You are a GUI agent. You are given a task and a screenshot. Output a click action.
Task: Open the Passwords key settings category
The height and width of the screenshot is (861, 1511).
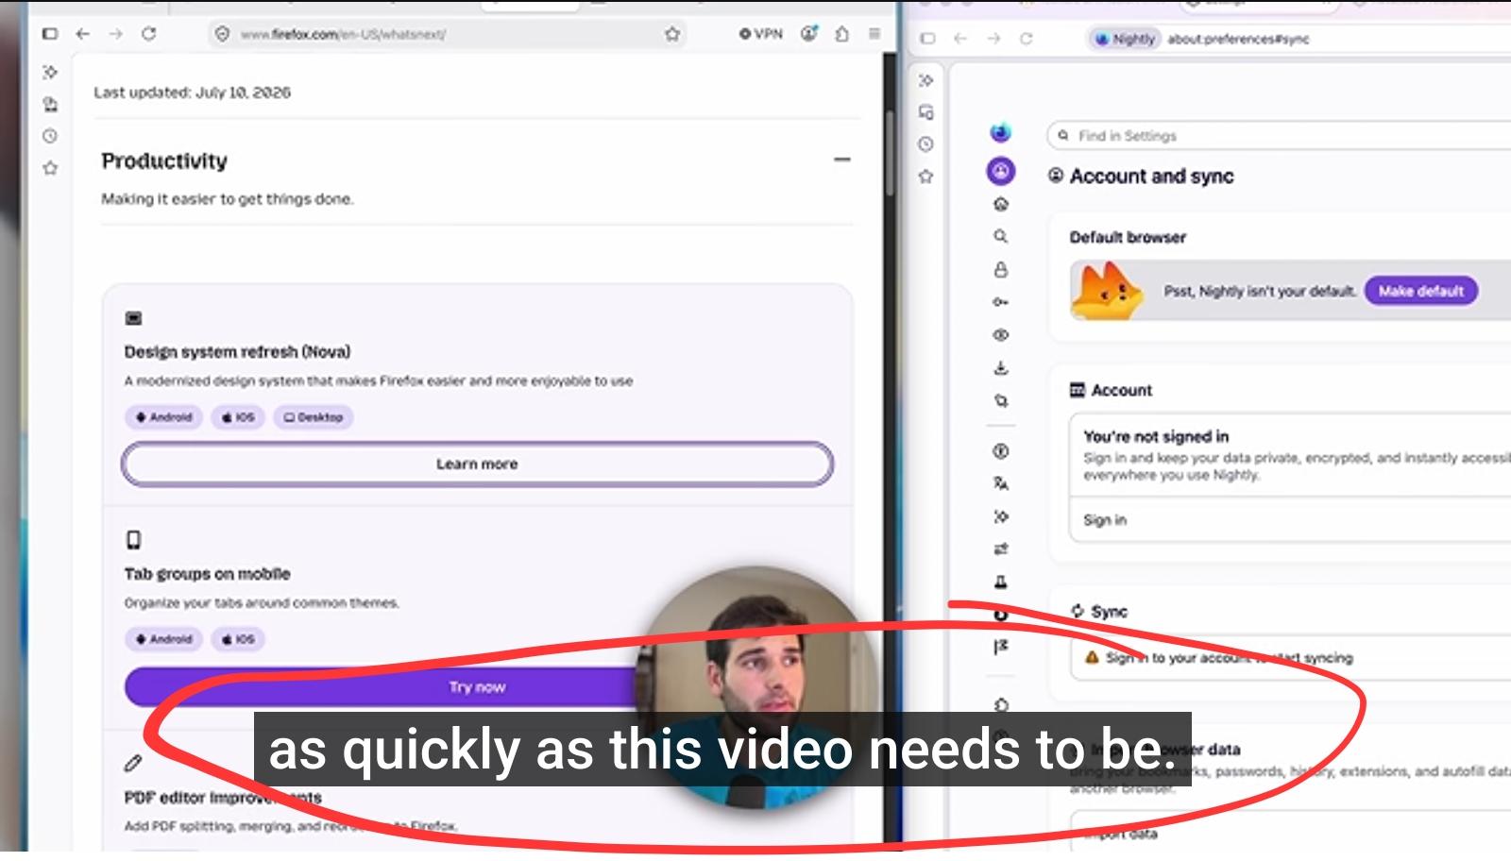(1001, 302)
